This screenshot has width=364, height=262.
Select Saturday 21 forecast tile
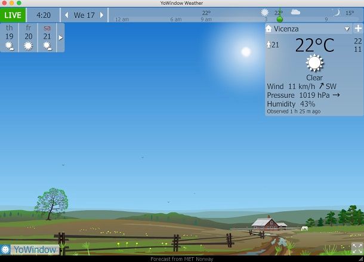pos(47,38)
